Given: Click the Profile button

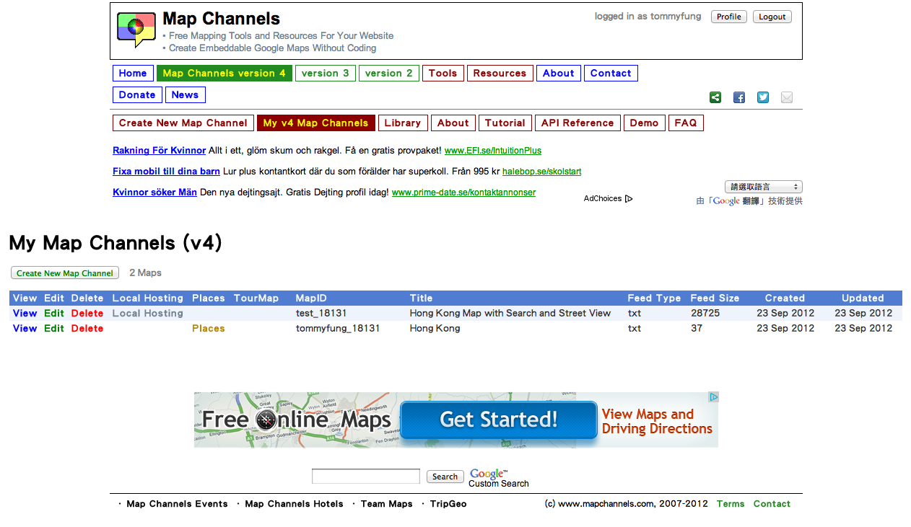Looking at the screenshot, I should tap(728, 17).
